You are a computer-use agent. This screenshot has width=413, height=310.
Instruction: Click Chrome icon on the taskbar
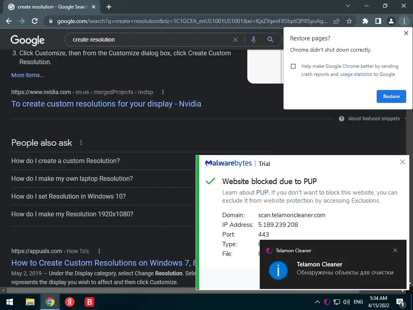click(50, 302)
